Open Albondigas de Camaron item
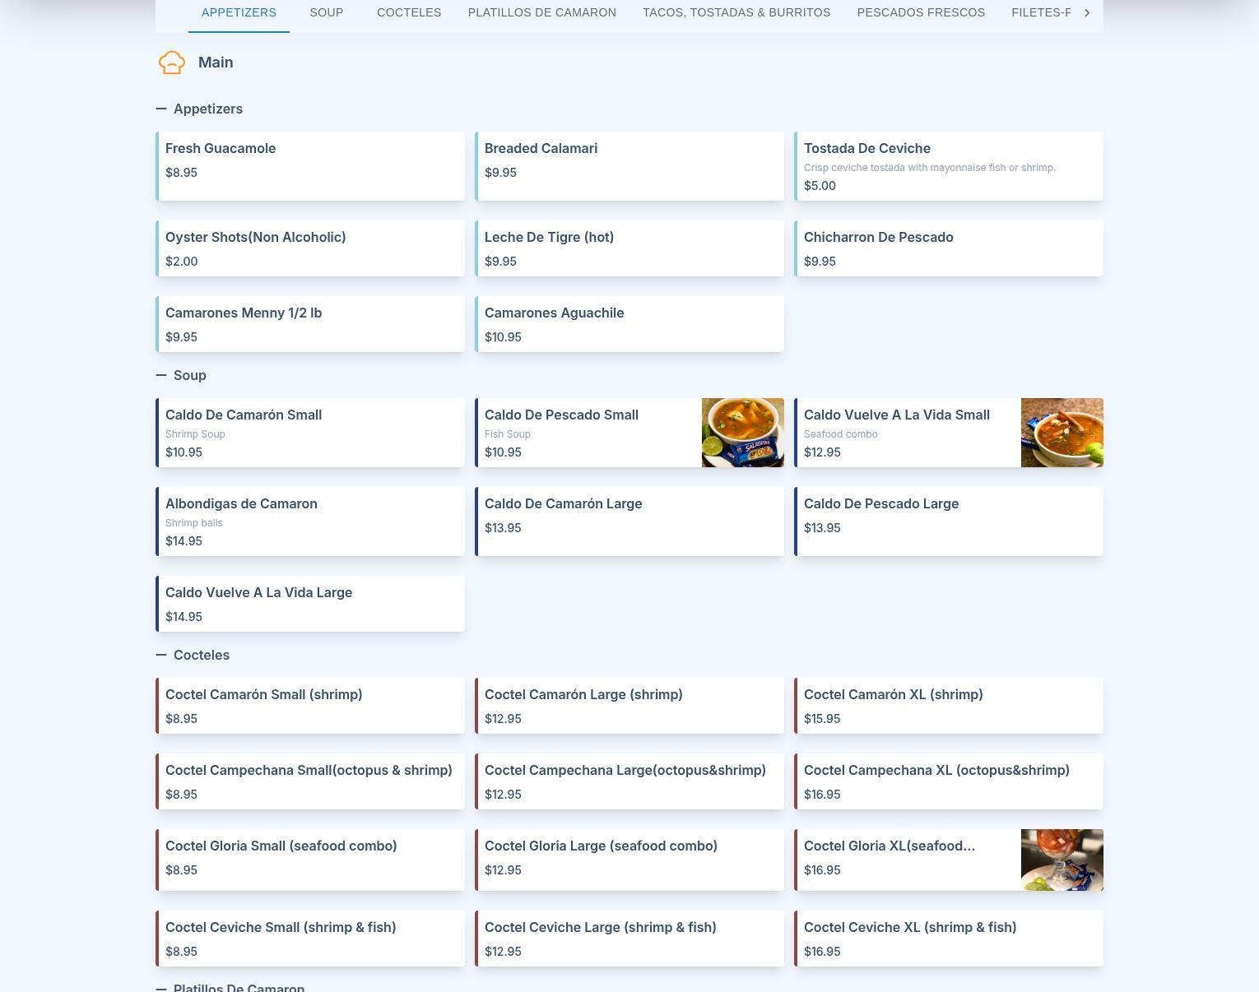This screenshot has height=992, width=1259. pos(310,521)
